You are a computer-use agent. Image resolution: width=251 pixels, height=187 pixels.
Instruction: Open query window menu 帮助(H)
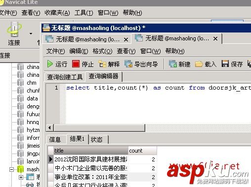click(175, 51)
